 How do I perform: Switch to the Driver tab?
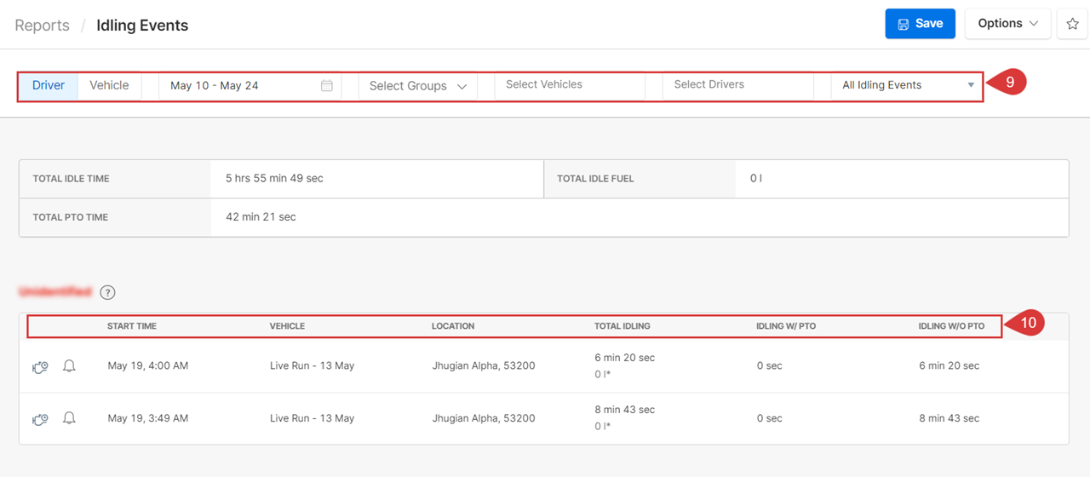(49, 85)
